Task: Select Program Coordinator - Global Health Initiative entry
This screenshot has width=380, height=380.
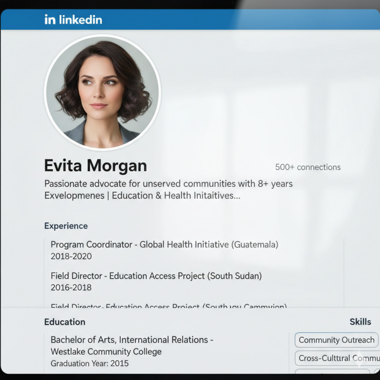Action: [x=164, y=245]
